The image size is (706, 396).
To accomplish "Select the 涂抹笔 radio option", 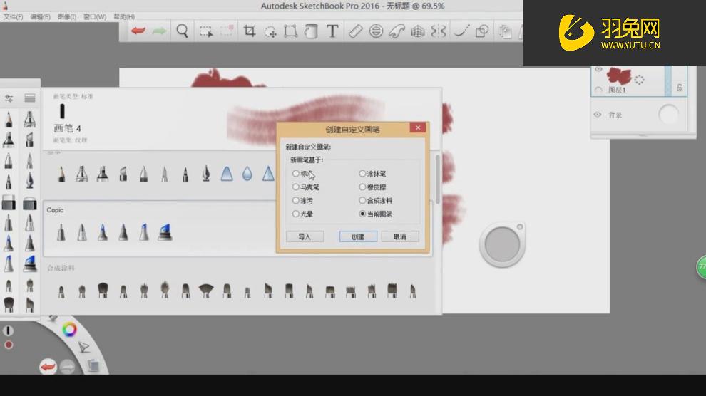I will pyautogui.click(x=362, y=174).
